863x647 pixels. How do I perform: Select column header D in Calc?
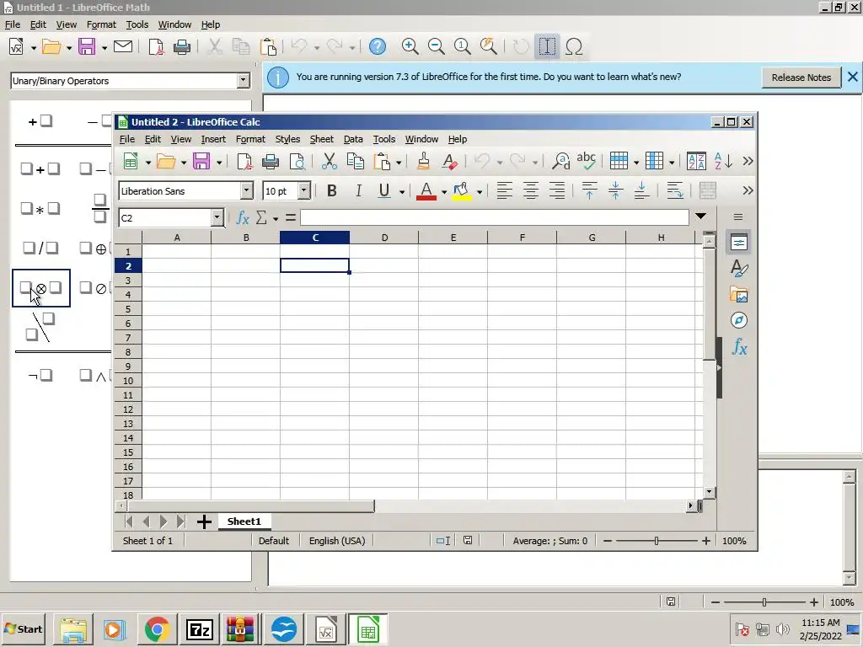coord(384,238)
